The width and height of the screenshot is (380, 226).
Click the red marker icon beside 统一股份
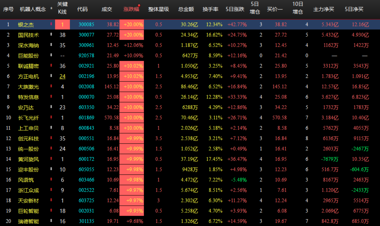click(51, 148)
